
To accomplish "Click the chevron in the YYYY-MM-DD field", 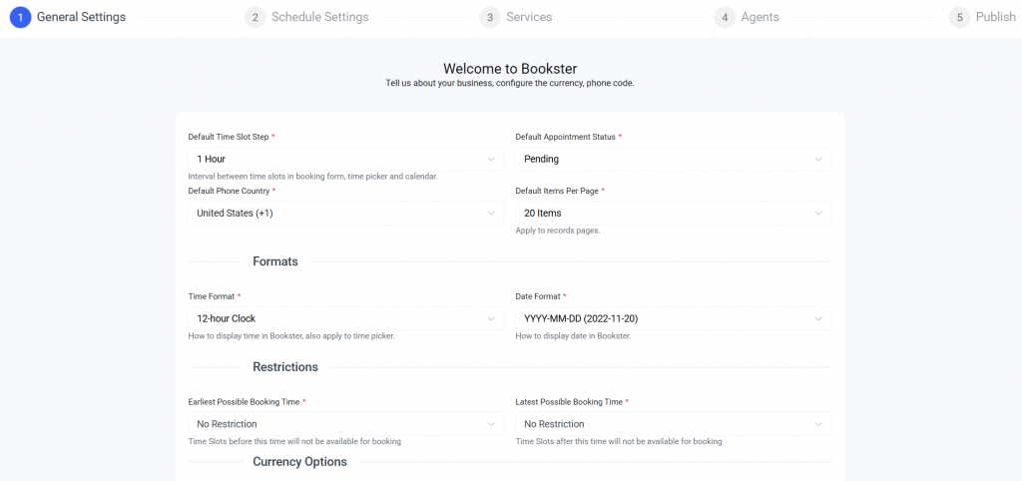I will (x=818, y=318).
